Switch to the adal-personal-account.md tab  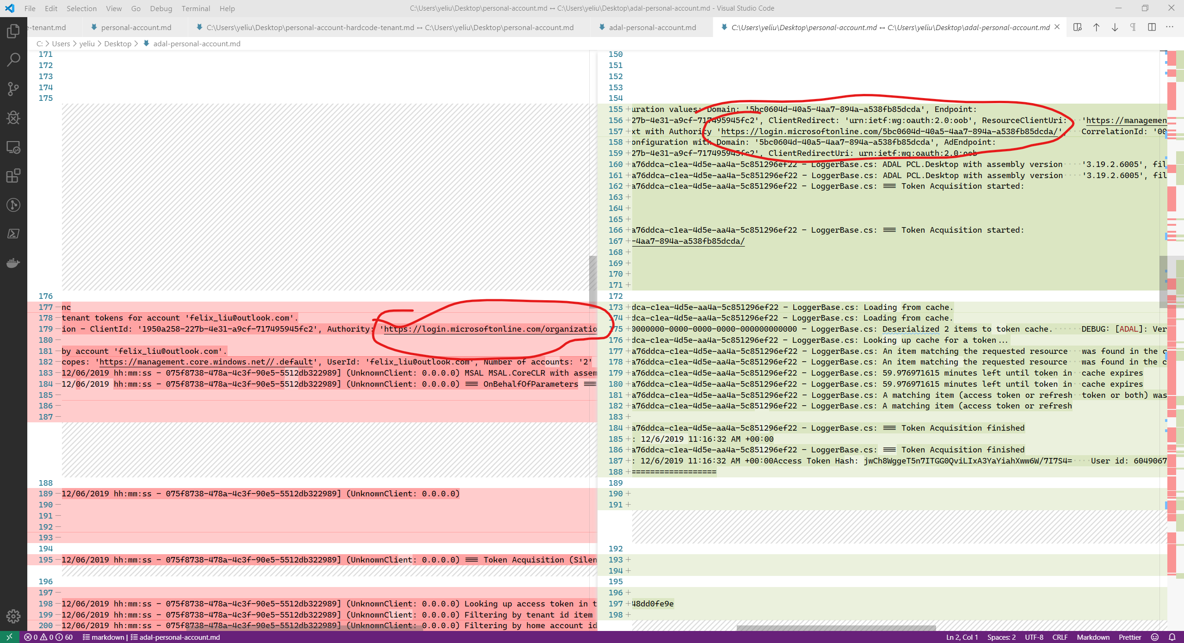(x=652, y=27)
